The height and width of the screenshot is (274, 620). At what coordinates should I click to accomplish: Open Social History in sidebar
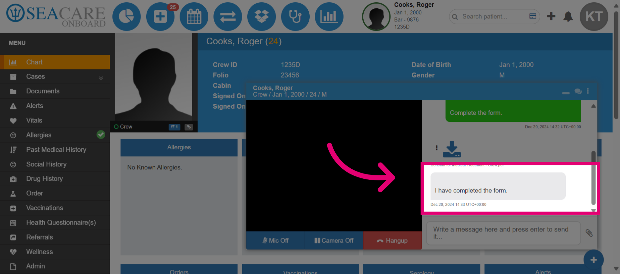[55, 164]
